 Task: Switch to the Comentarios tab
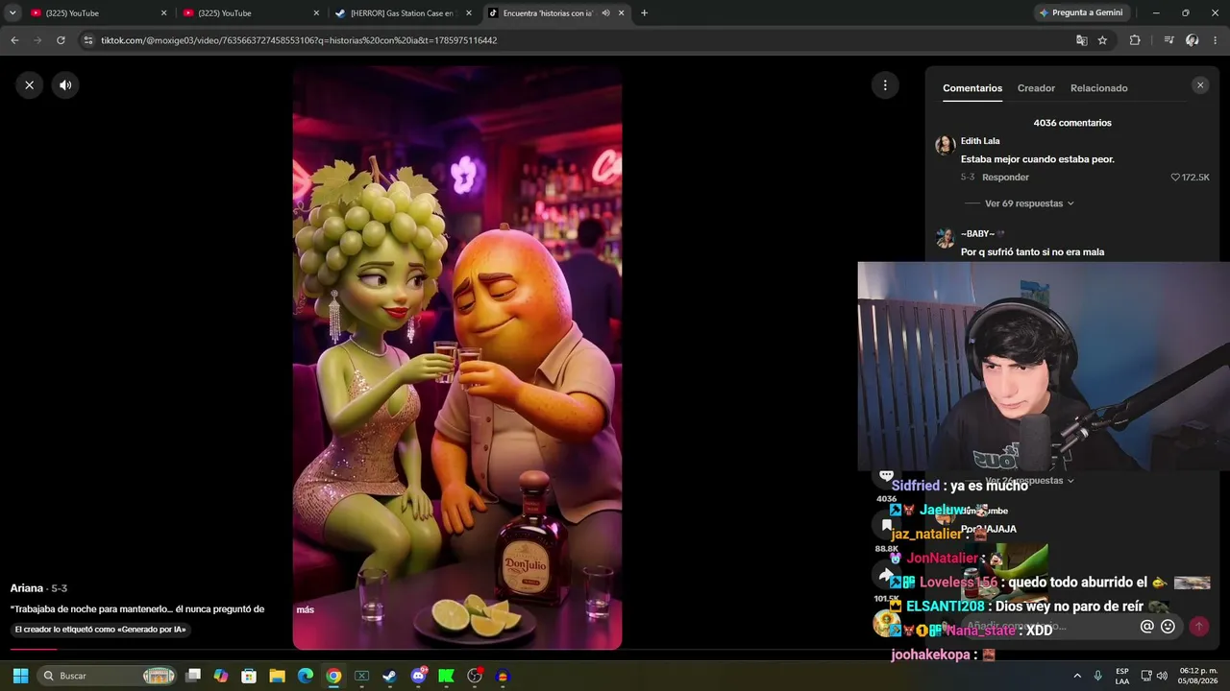coord(972,88)
